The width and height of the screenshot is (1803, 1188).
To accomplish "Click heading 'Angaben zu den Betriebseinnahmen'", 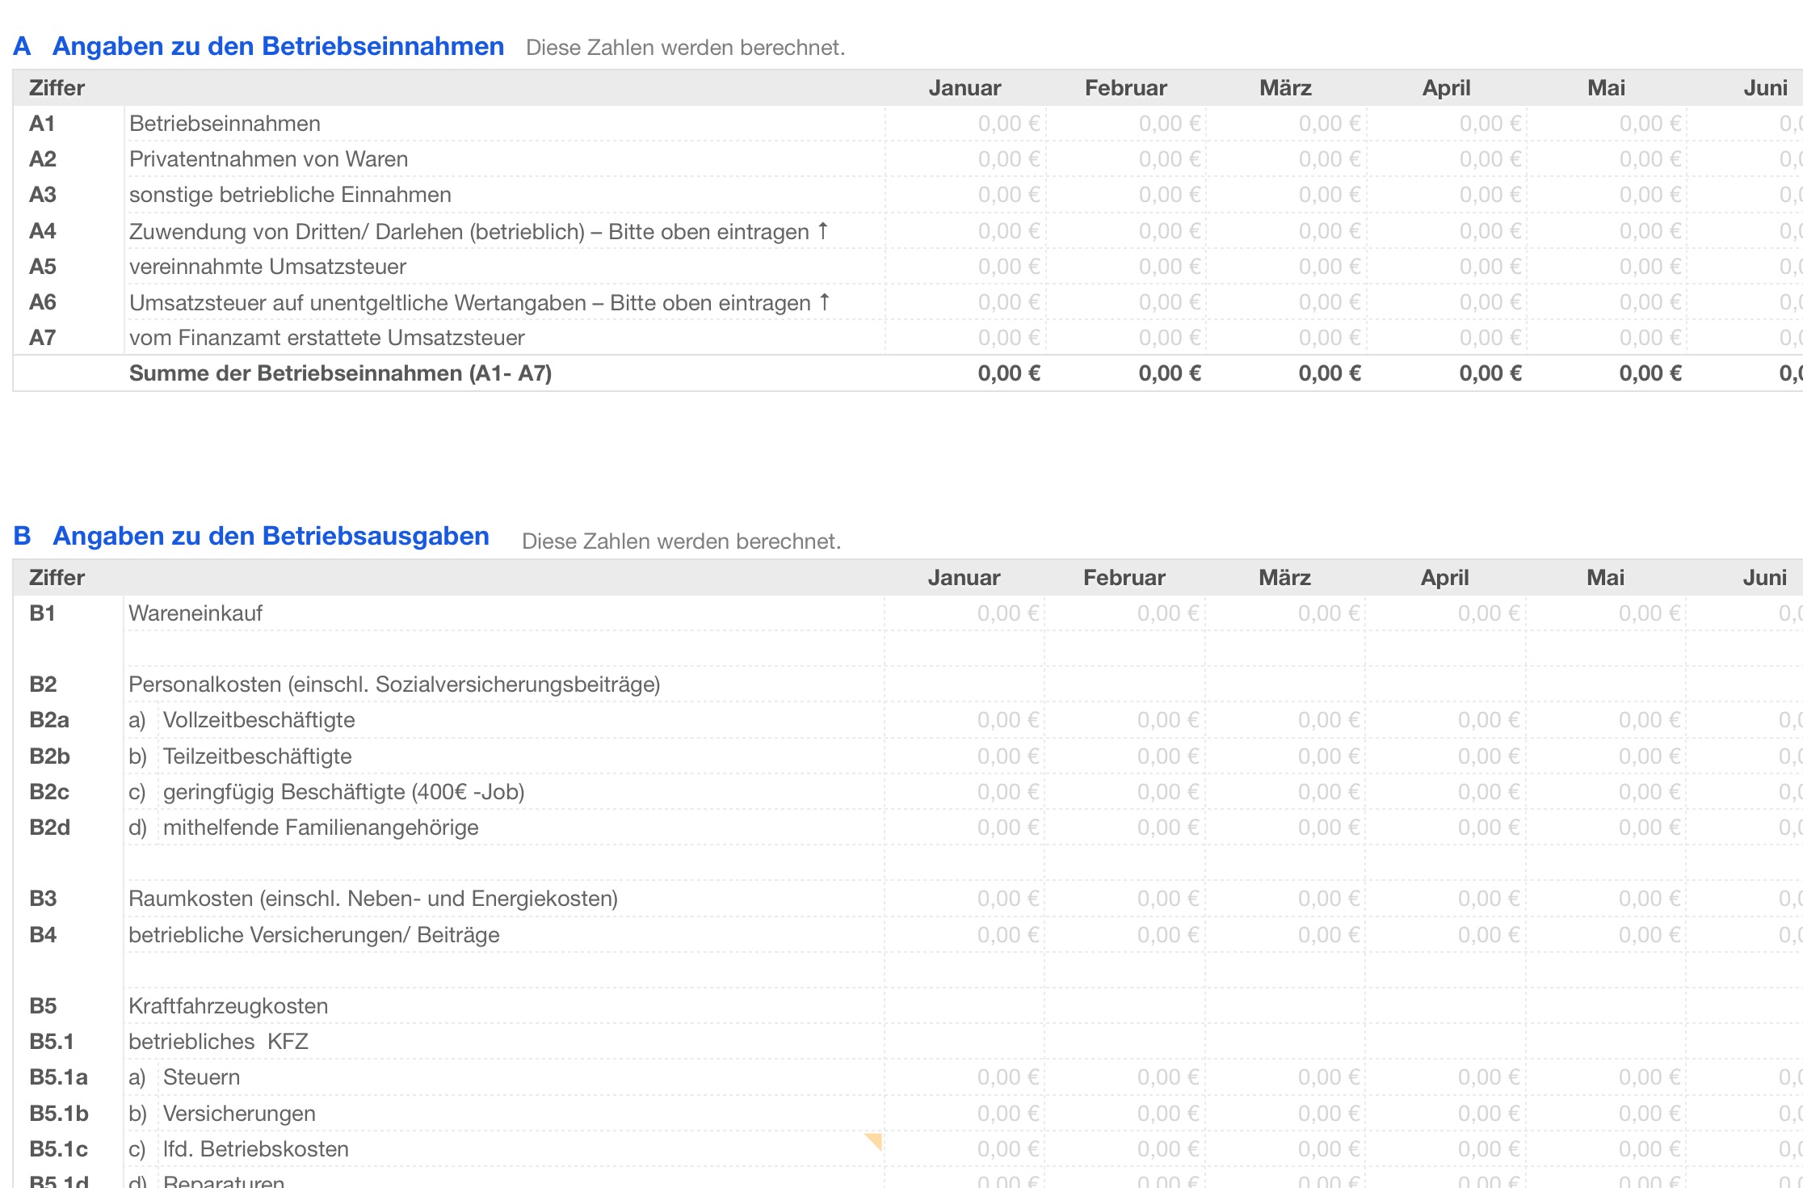I will (x=278, y=46).
